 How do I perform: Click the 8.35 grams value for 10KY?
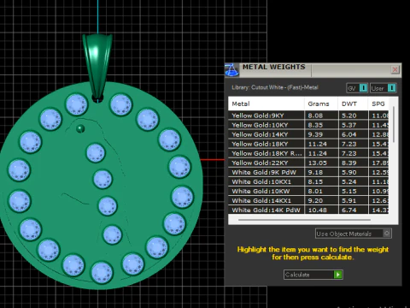pyautogui.click(x=315, y=125)
